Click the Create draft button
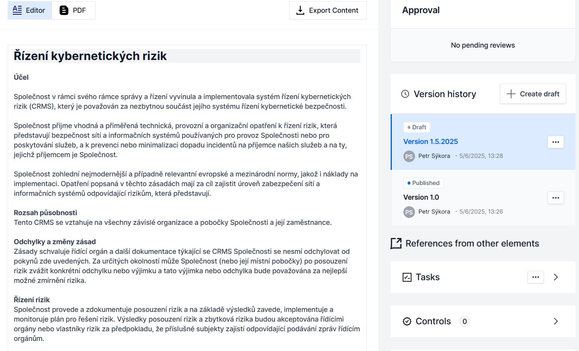 pos(533,94)
